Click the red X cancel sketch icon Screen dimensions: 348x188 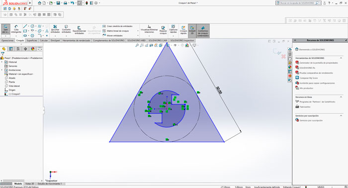tap(283, 56)
